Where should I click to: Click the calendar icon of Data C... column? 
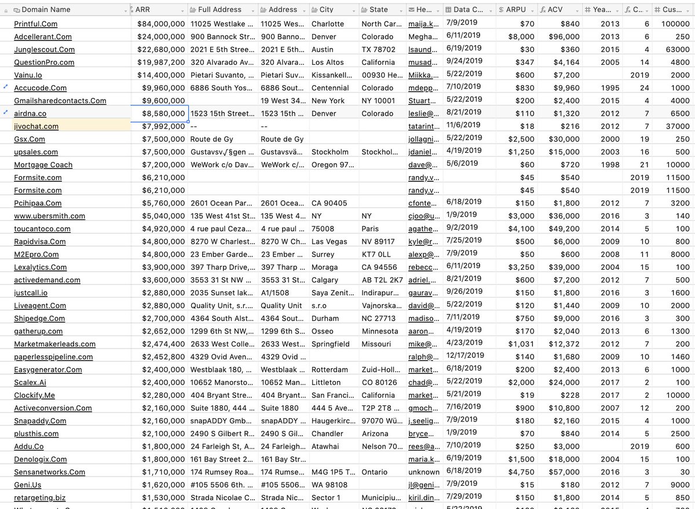448,10
